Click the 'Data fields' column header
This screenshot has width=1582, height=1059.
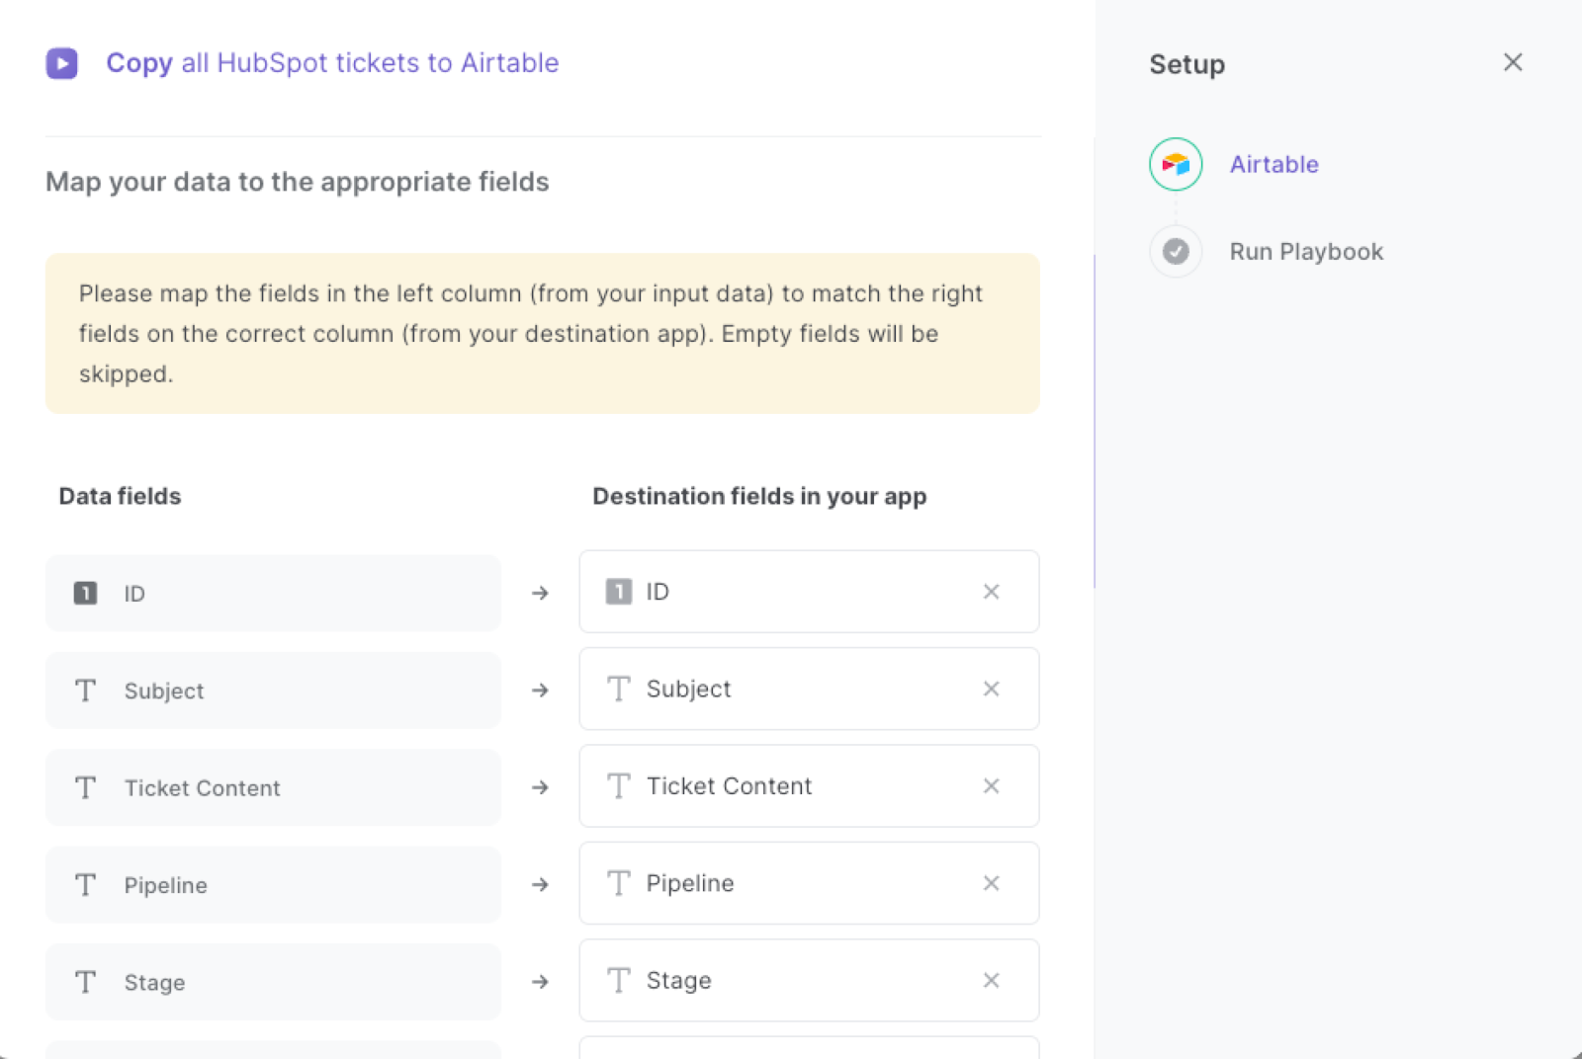click(x=120, y=496)
